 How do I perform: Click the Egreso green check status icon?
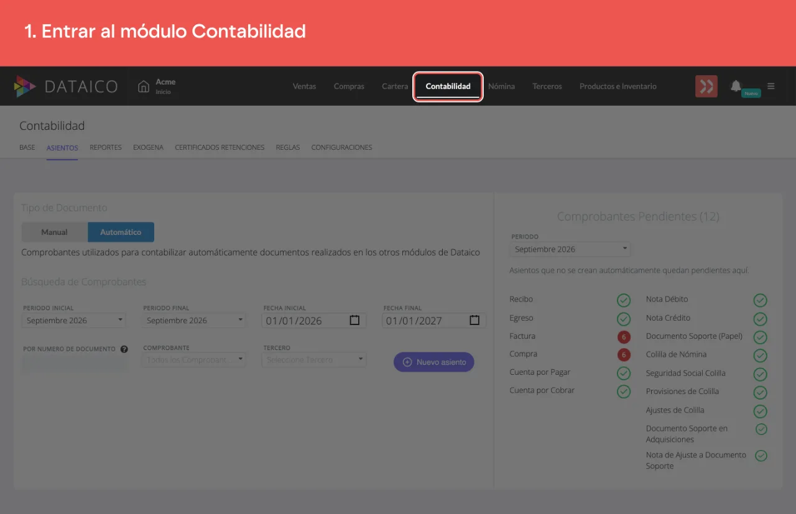(624, 319)
